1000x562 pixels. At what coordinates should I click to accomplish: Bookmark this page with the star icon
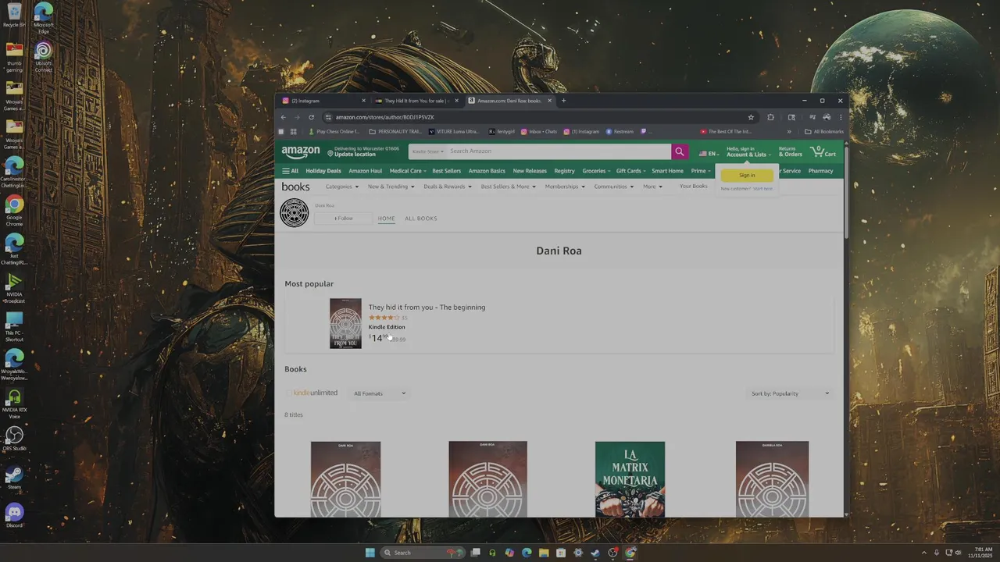[751, 117]
